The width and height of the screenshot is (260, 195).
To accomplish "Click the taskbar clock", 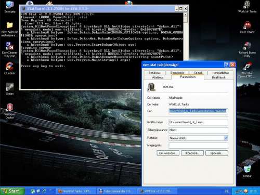I will [x=253, y=191].
